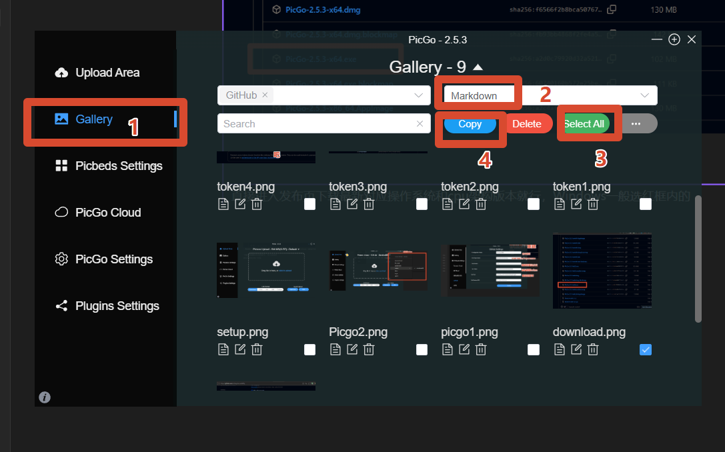Copy link icon for picgo1.png
The height and width of the screenshot is (452, 725).
pos(447,349)
